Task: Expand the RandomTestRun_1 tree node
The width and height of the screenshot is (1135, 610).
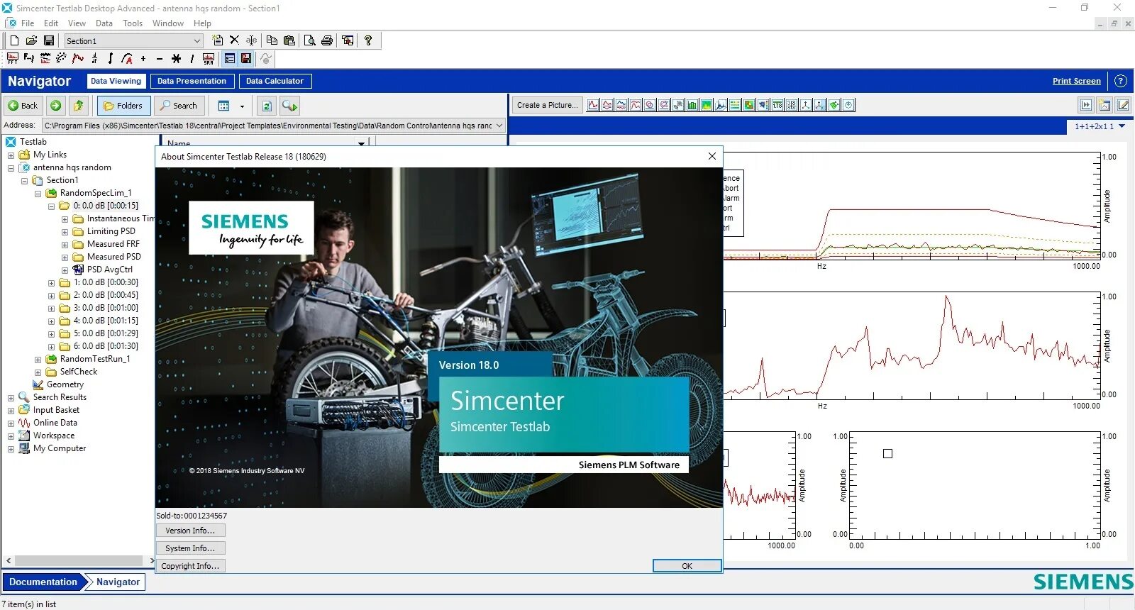Action: 38,360
